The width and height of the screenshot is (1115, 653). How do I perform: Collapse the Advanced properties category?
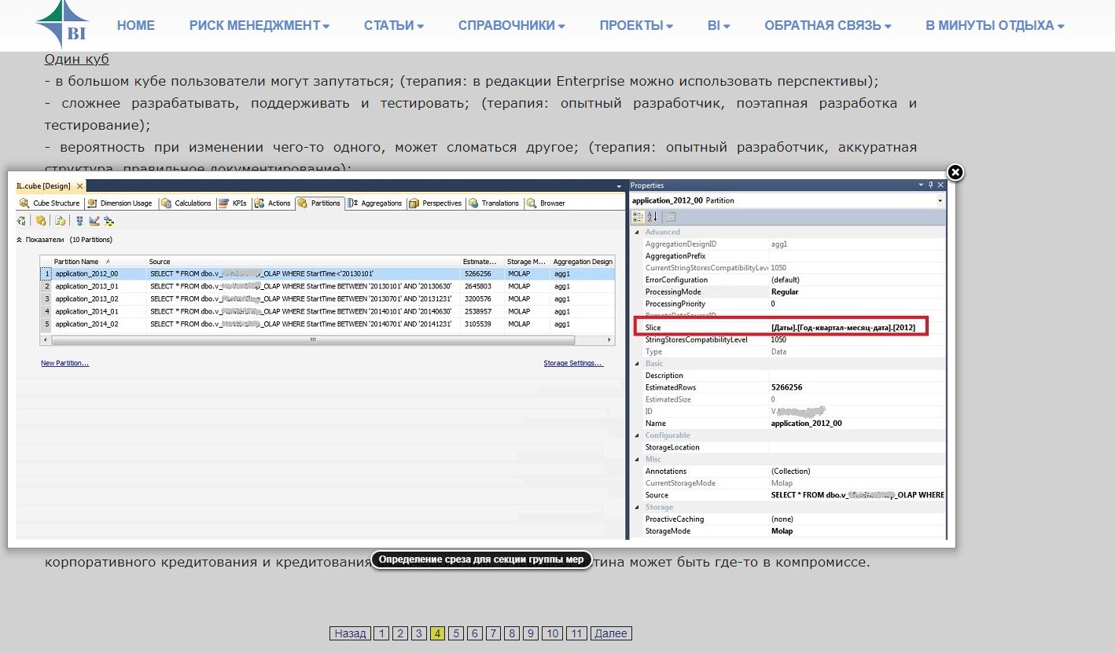637,232
